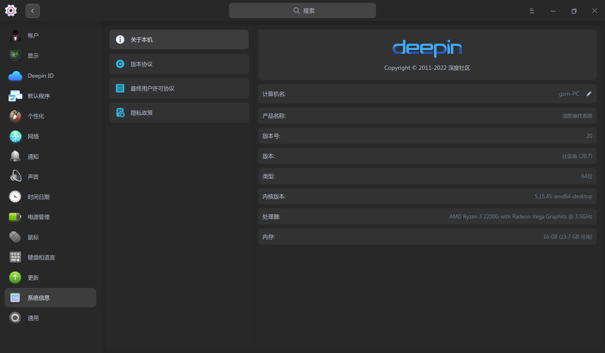The height and width of the screenshot is (353, 605).
Task: Click the 社区版 (20.7) edition value
Action: [577, 156]
